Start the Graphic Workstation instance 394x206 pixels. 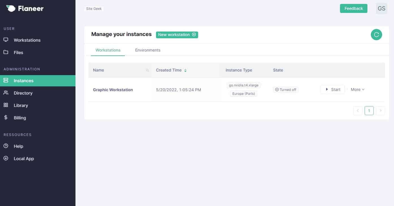tap(332, 89)
